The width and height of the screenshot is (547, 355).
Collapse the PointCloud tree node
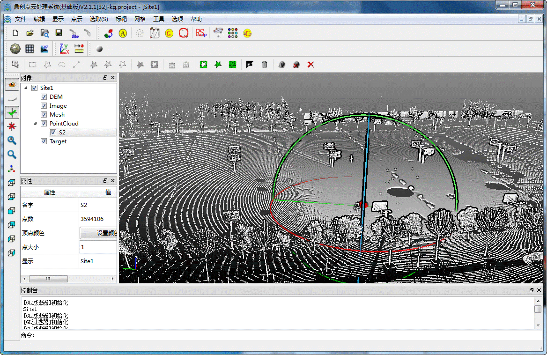click(x=35, y=124)
